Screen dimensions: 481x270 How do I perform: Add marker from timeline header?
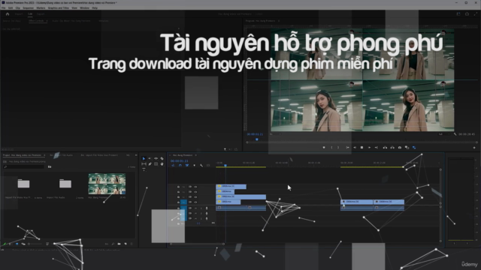tap(194, 165)
